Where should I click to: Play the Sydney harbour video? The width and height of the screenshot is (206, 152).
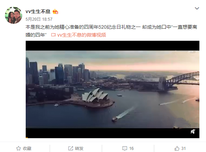pos(113,89)
